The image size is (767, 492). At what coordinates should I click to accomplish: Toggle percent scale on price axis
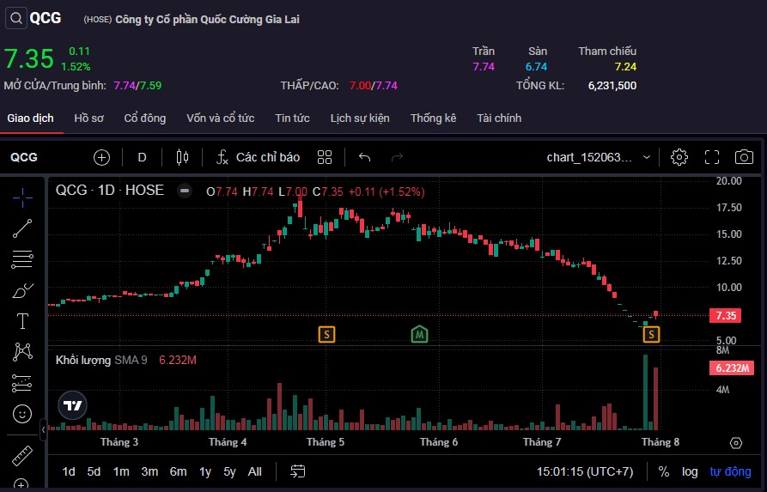(x=664, y=471)
